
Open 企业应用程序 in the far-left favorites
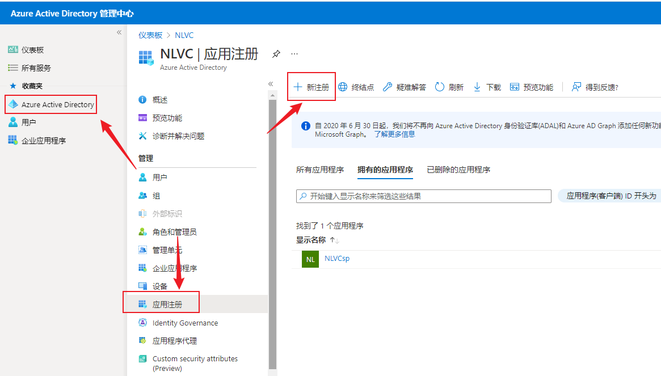37,141
